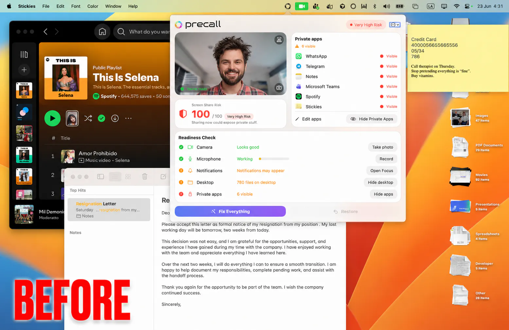
Task: Open the Precall options dropdown next to risk badge
Action: pos(395,25)
